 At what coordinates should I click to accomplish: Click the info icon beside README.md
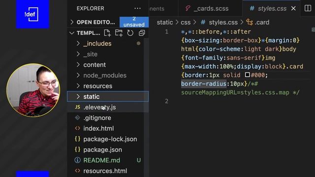pyautogui.click(x=78, y=160)
